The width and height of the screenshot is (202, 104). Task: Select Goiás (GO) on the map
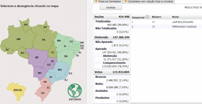point(49,65)
